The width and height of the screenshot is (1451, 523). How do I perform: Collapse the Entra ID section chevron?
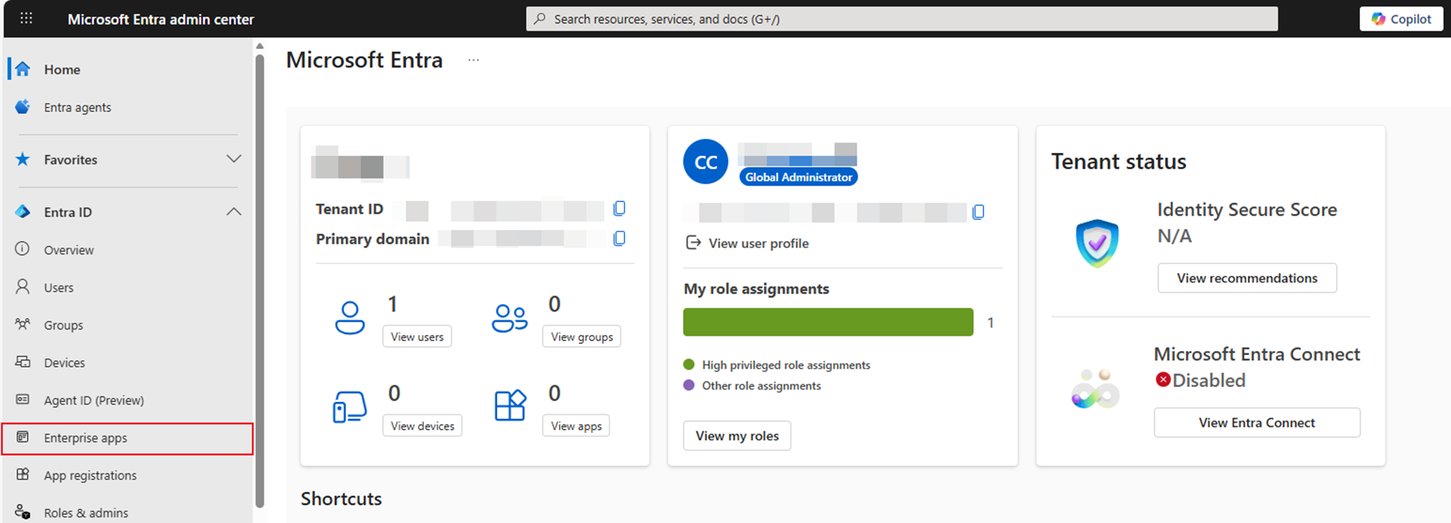coord(233,212)
